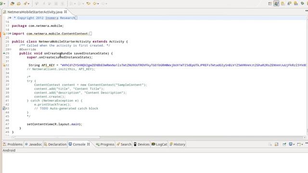Click the class name NetmeraMobileStarterActivity in code
Image resolution: width=308 pixels, height=173 pixels.
(x=64, y=42)
